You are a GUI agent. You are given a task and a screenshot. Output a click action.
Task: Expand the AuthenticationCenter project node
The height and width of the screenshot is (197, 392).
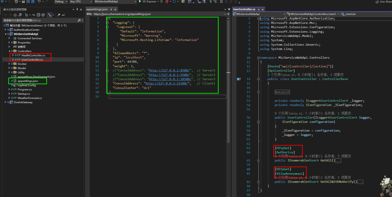5,30
